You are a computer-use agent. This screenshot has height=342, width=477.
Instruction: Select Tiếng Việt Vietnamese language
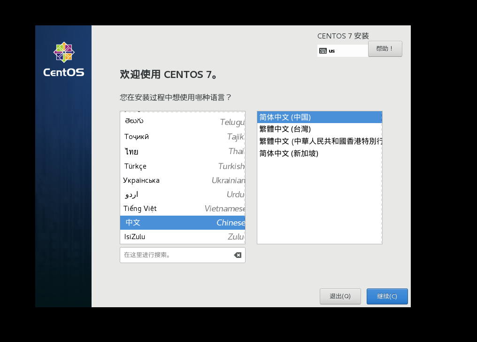(183, 209)
